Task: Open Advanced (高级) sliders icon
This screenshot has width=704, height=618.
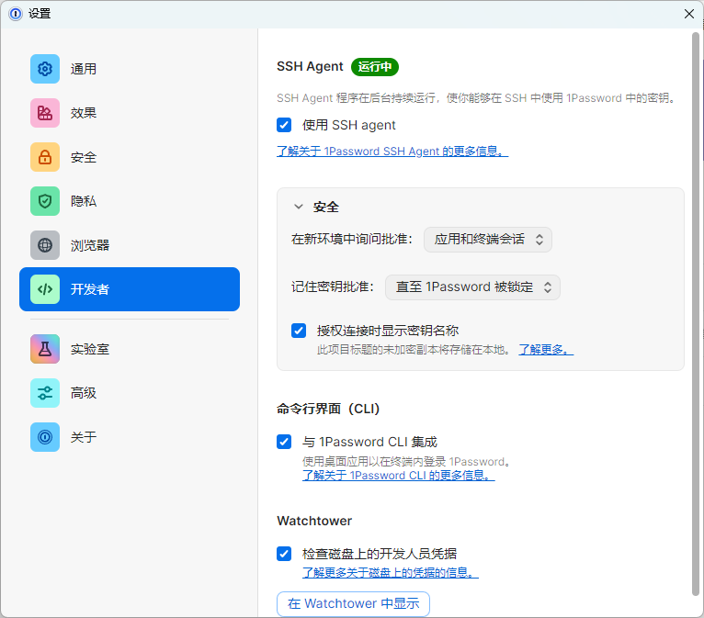Action: click(45, 393)
